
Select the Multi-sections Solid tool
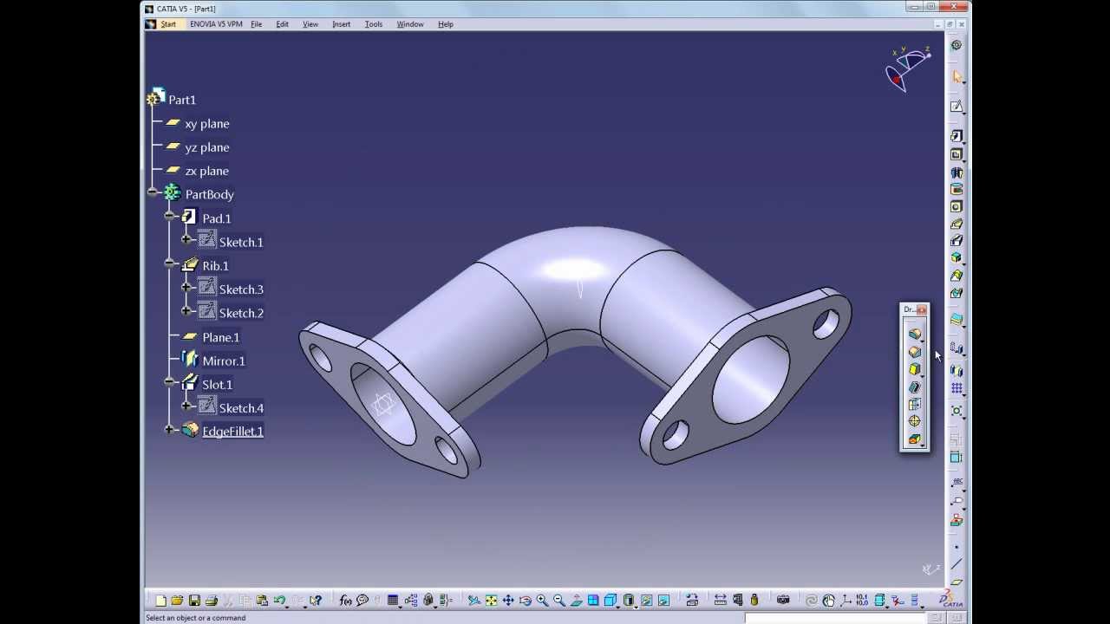[957, 276]
